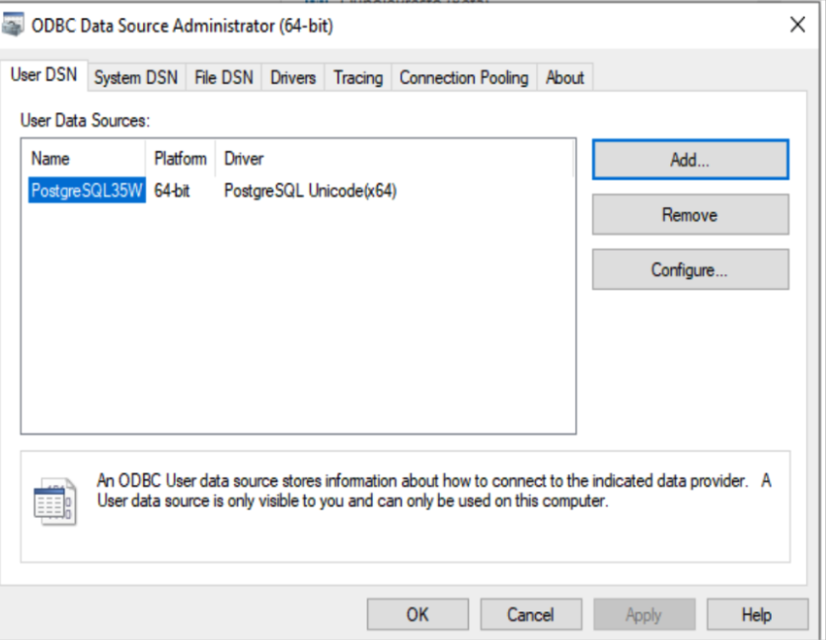Click the Platform column header

181,158
